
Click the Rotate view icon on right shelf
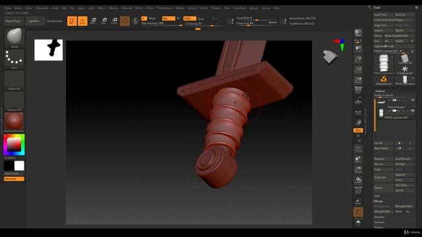coord(358,180)
